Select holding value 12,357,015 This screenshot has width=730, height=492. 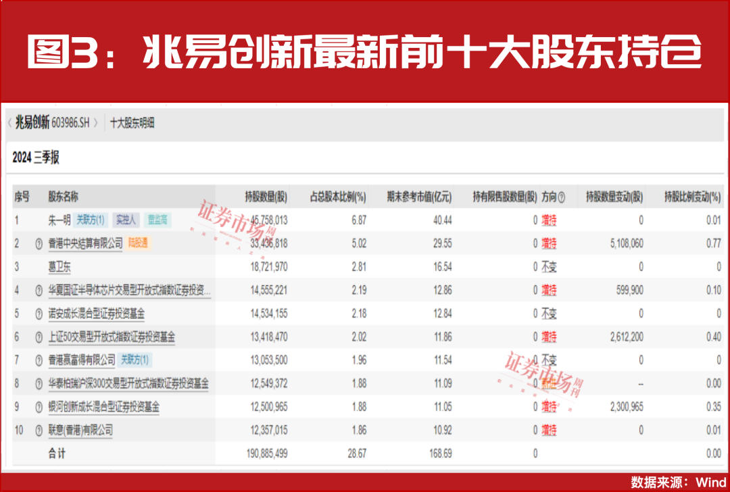coord(269,430)
